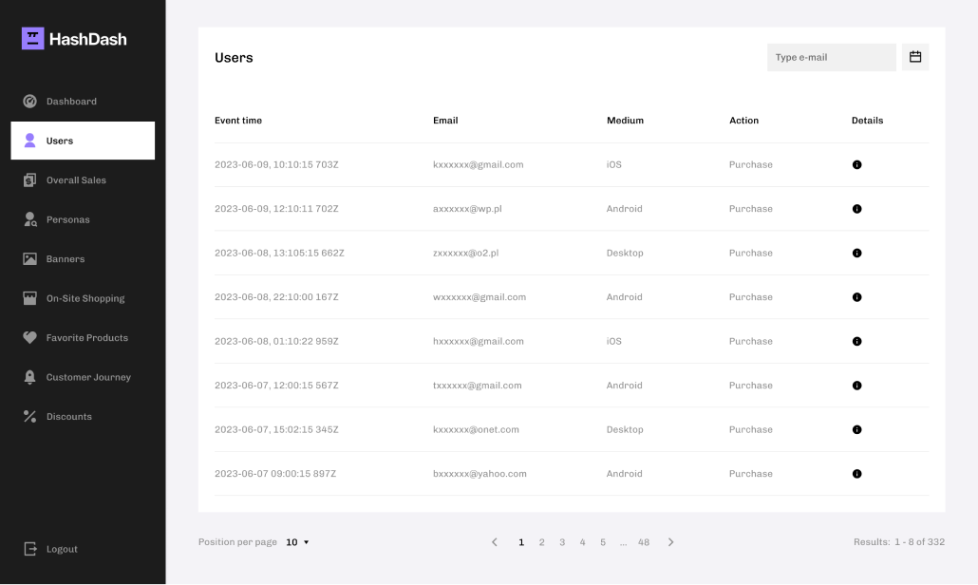
Task: Click the HashDash logo icon
Action: point(31,38)
